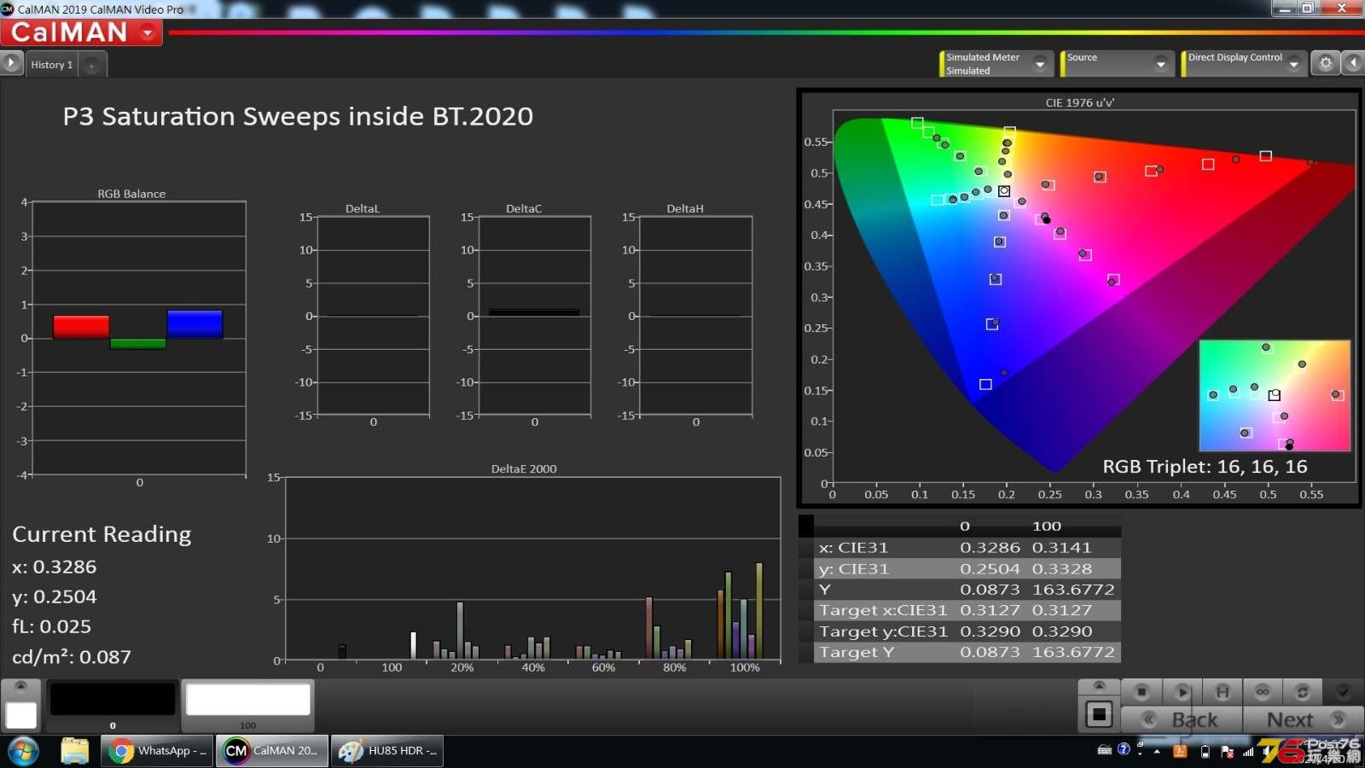Screen dimensions: 1365x768
Task: Click the DeltaC chart
Action: (x=534, y=316)
